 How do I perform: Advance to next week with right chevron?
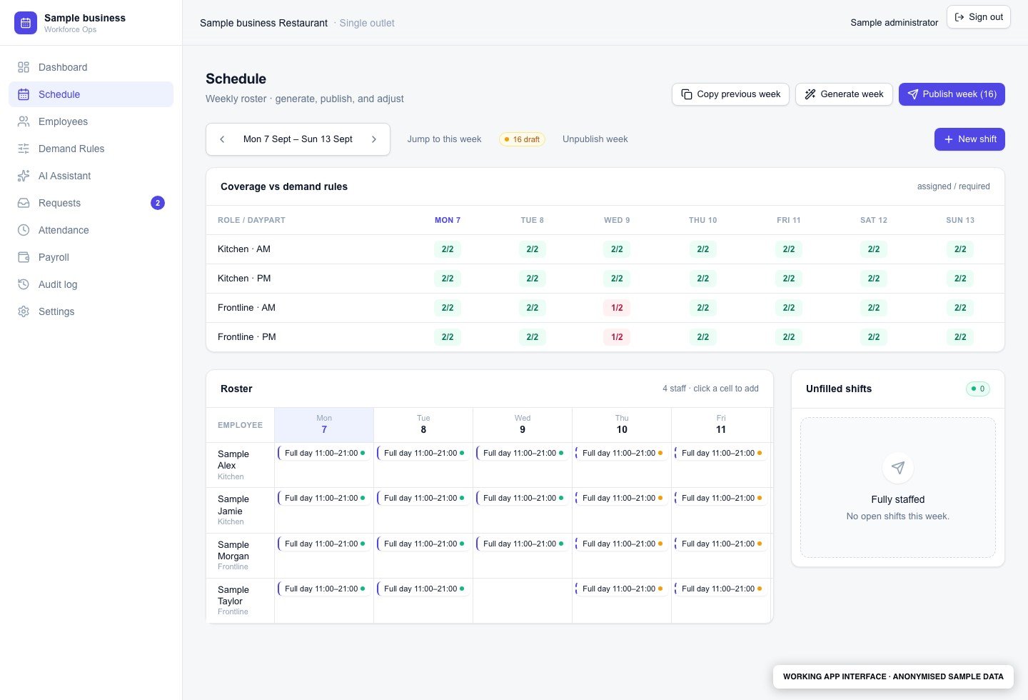click(373, 139)
